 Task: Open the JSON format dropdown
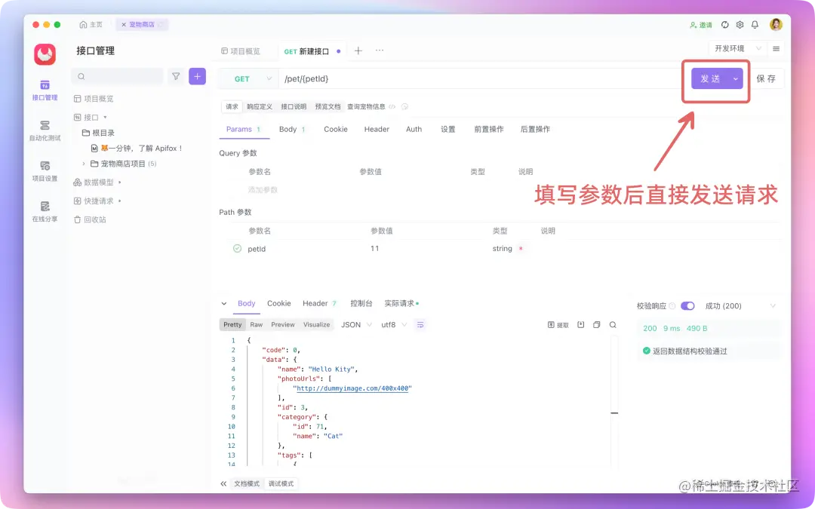[x=355, y=324]
